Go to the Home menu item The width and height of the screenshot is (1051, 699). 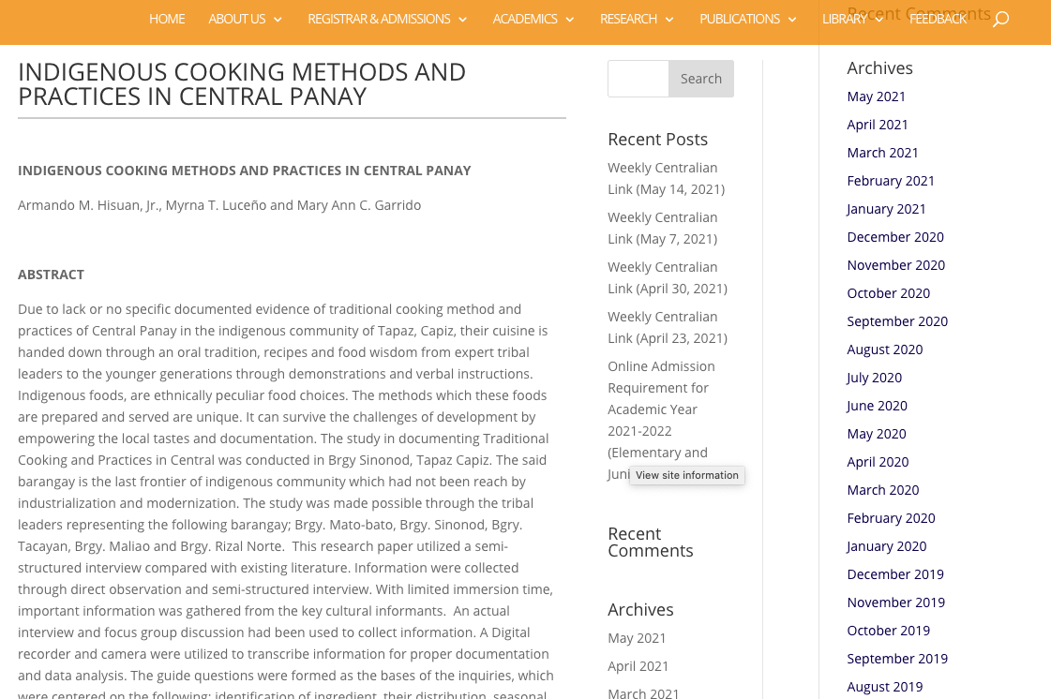pos(167,19)
